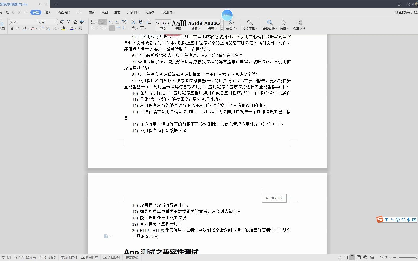Expand highlight color dropdown arrow
This screenshot has width=418, height=261.
(67, 29)
